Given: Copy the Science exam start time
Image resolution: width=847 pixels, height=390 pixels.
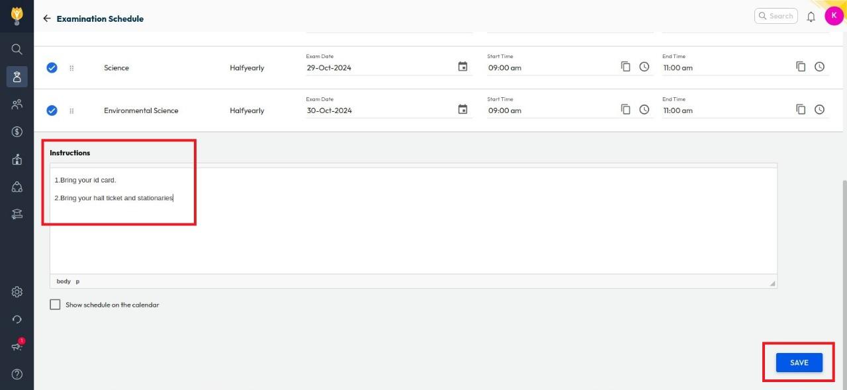Looking at the screenshot, I should (625, 67).
